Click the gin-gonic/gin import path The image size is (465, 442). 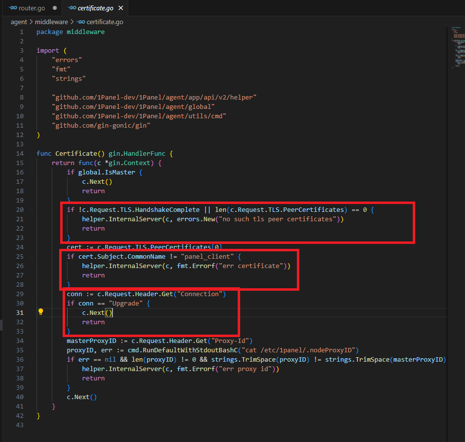click(101, 126)
